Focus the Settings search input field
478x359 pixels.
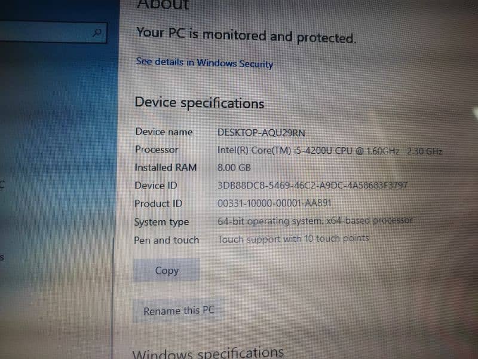pyautogui.click(x=53, y=32)
